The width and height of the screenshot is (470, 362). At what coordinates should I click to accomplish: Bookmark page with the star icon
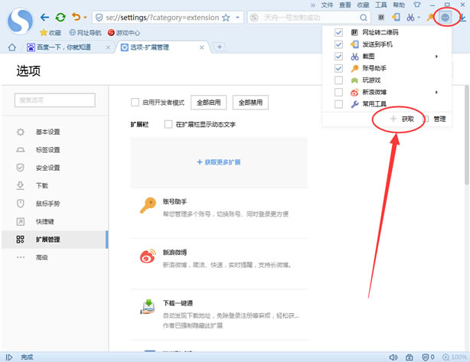tap(226, 18)
